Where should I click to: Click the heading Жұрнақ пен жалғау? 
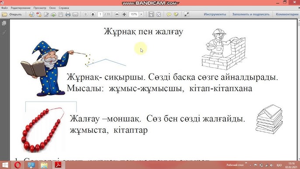pyautogui.click(x=143, y=32)
